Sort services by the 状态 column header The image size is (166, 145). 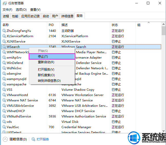tap(123, 25)
